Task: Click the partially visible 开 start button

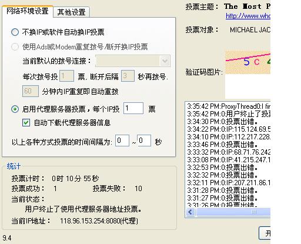Action: point(265,233)
